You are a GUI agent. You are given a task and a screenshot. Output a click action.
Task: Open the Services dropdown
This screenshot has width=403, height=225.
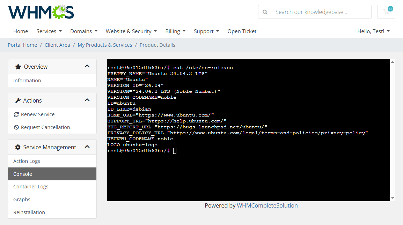(x=49, y=31)
